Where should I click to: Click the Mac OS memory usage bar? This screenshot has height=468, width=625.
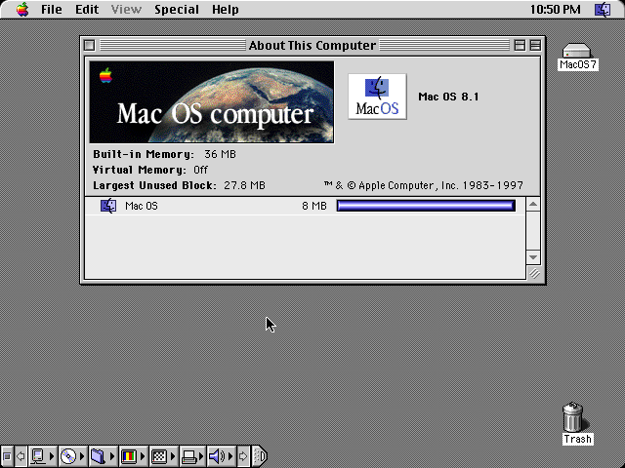point(426,206)
